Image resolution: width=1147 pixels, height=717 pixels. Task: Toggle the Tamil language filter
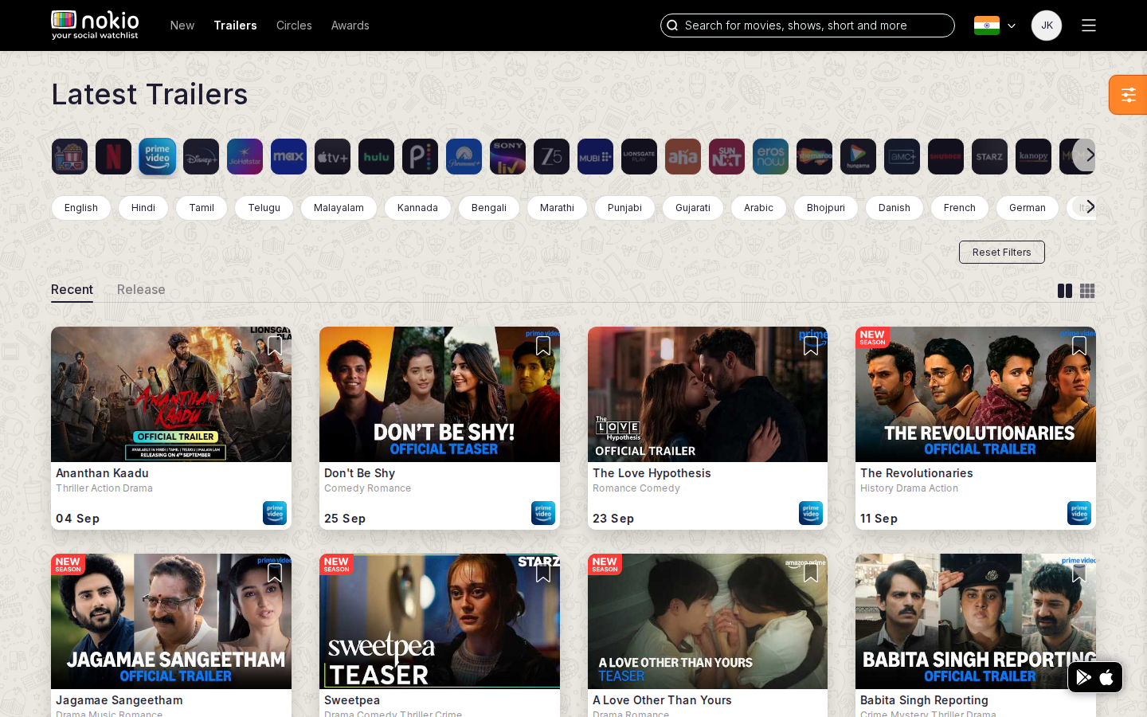(x=202, y=208)
